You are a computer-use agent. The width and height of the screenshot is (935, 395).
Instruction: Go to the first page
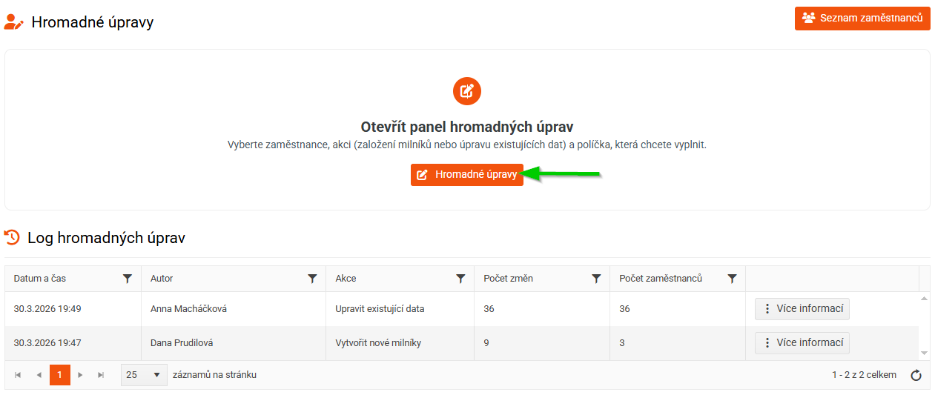point(18,375)
